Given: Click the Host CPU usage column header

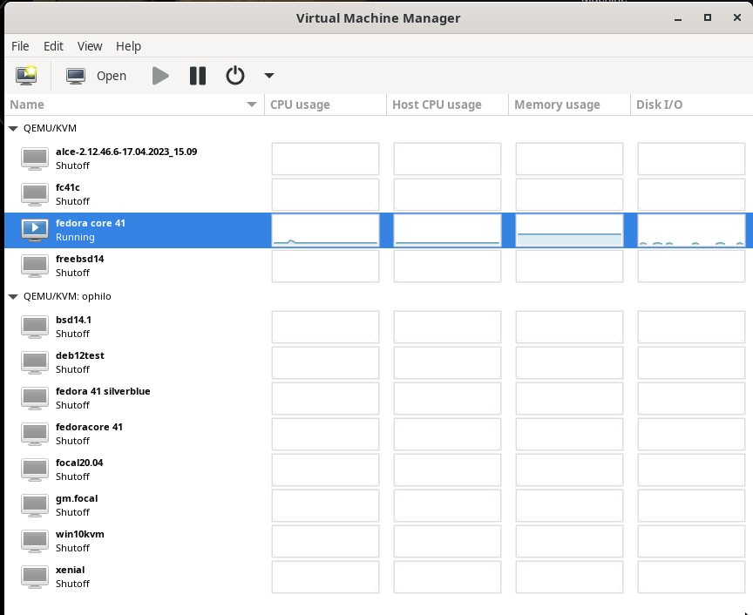Looking at the screenshot, I should [x=447, y=105].
